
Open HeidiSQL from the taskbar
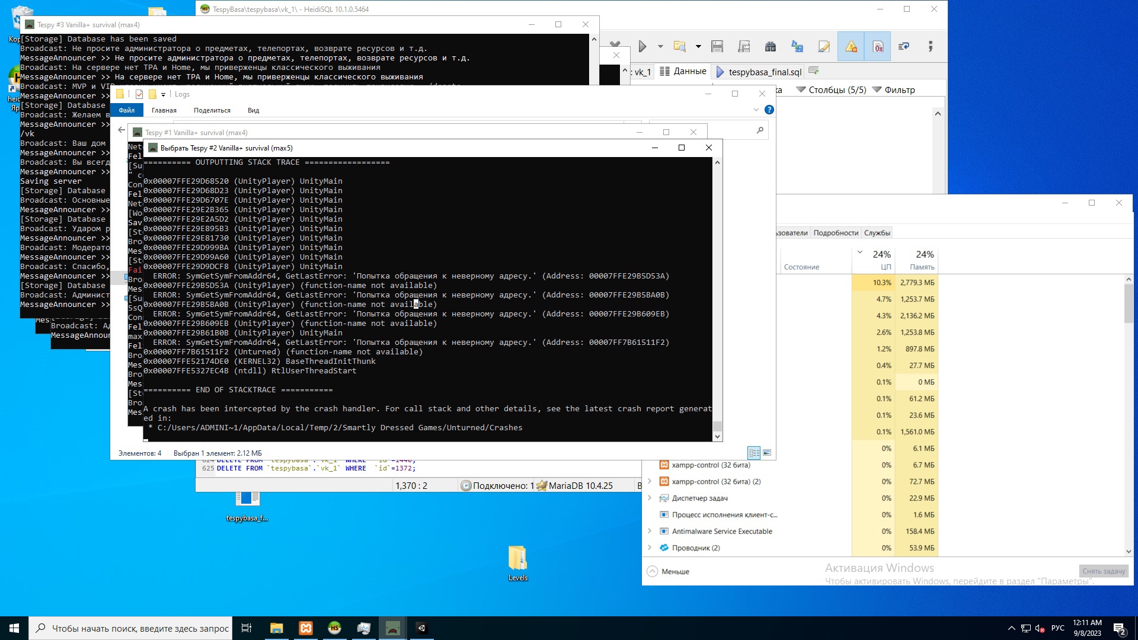click(334, 628)
